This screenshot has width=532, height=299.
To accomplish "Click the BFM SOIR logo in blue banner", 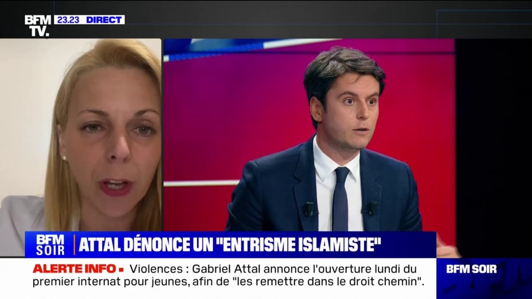I will [50, 245].
